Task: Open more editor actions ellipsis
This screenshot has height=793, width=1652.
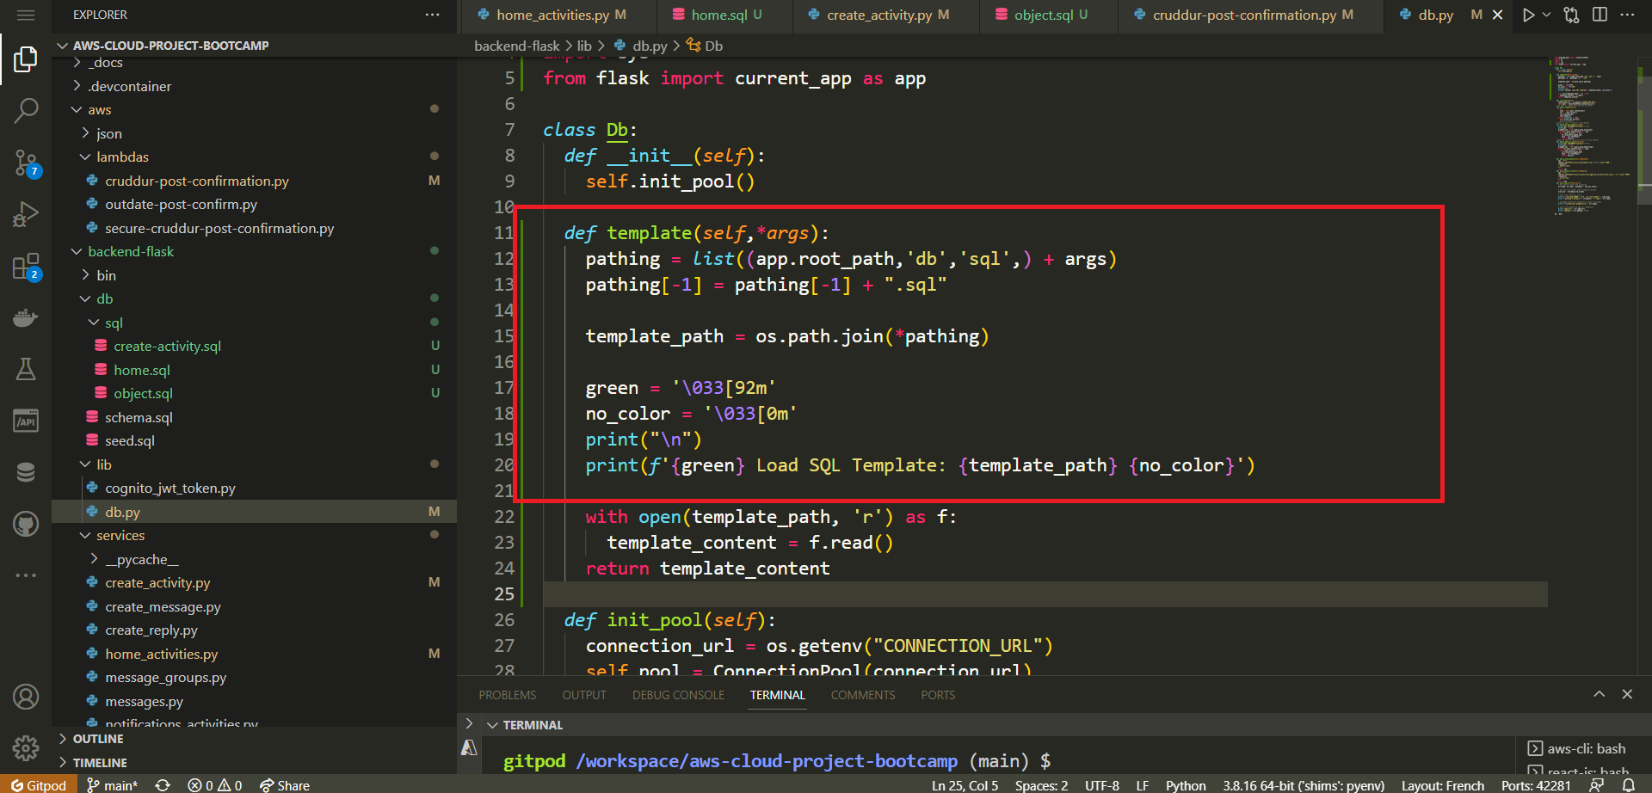Action: click(x=1627, y=15)
